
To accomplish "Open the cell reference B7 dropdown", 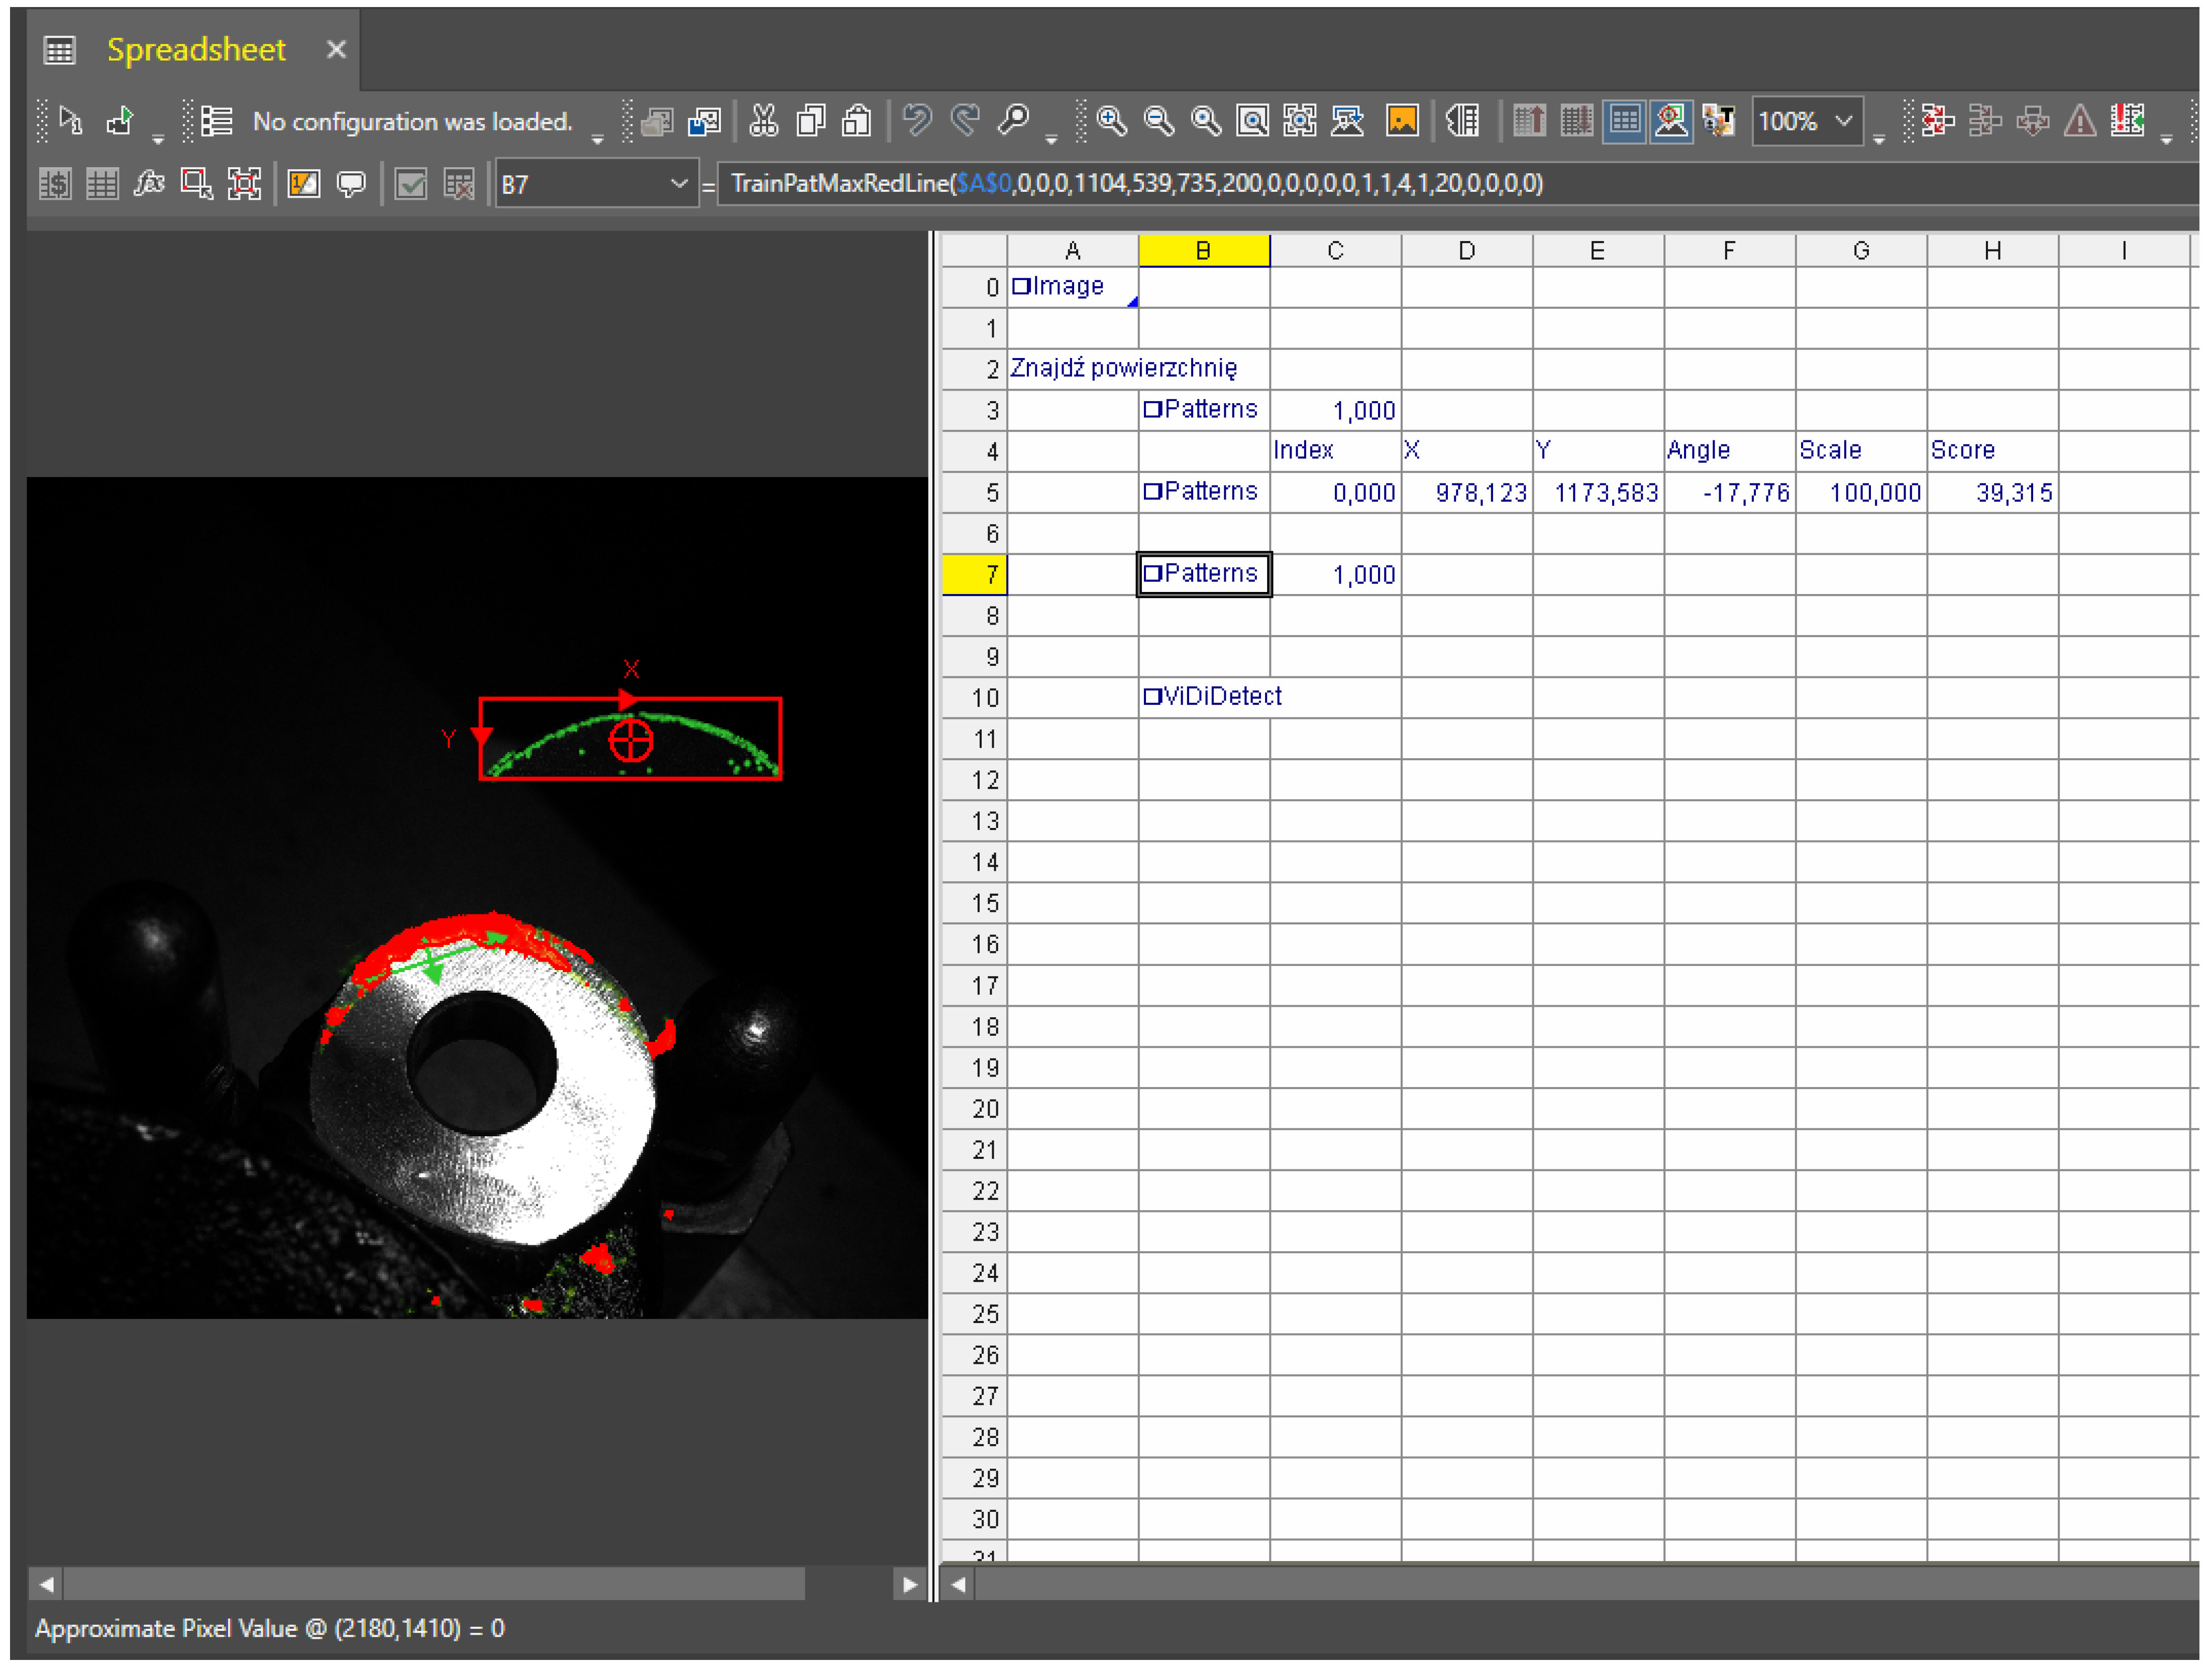I will [681, 183].
